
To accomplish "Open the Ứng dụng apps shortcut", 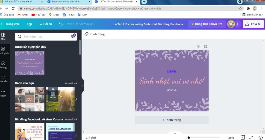I will pos(7,15).
